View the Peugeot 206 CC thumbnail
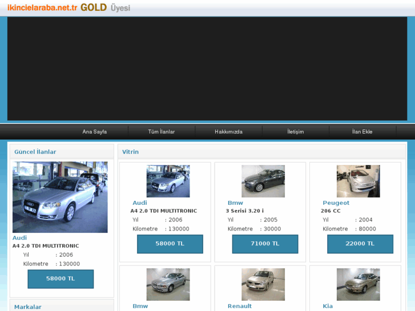The width and height of the screenshot is (415, 311). click(358, 181)
